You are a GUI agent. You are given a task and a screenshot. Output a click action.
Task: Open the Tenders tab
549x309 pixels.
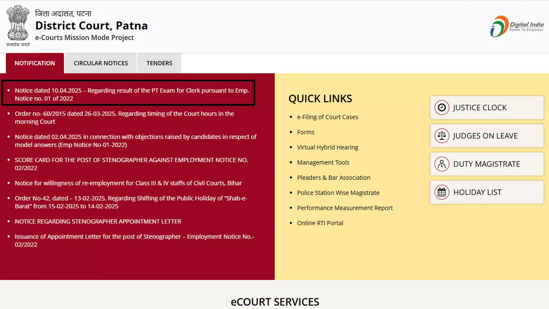159,63
